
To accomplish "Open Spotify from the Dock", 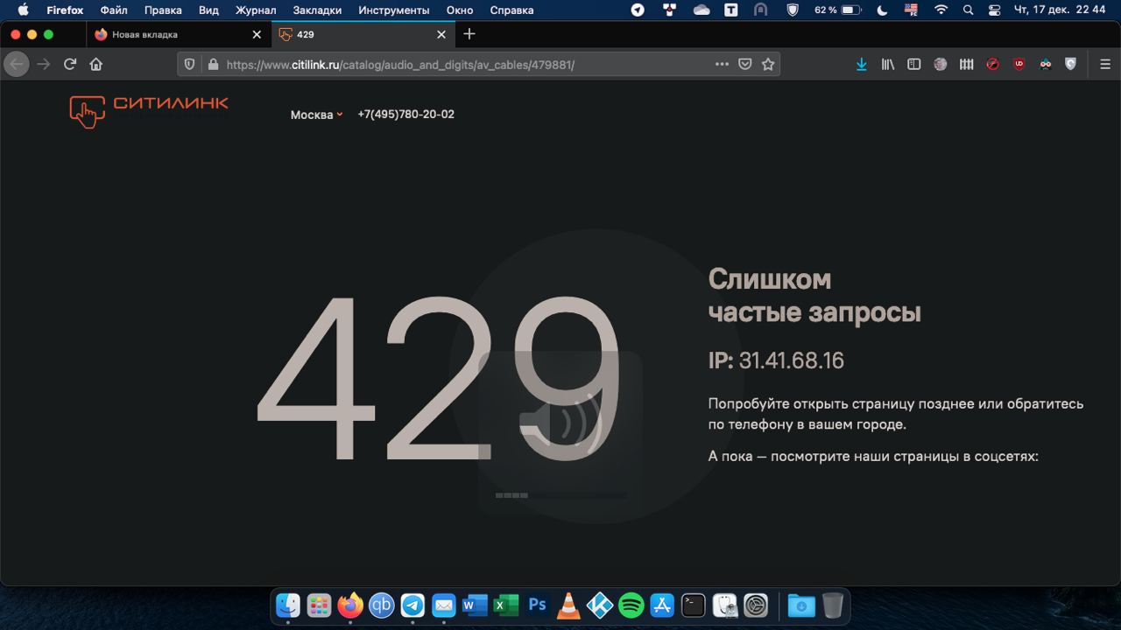I will [631, 605].
